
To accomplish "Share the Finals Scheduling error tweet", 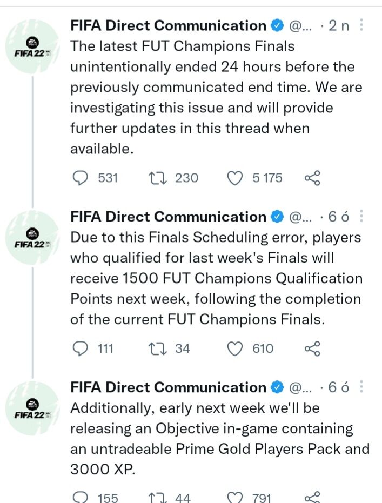I will (313, 348).
